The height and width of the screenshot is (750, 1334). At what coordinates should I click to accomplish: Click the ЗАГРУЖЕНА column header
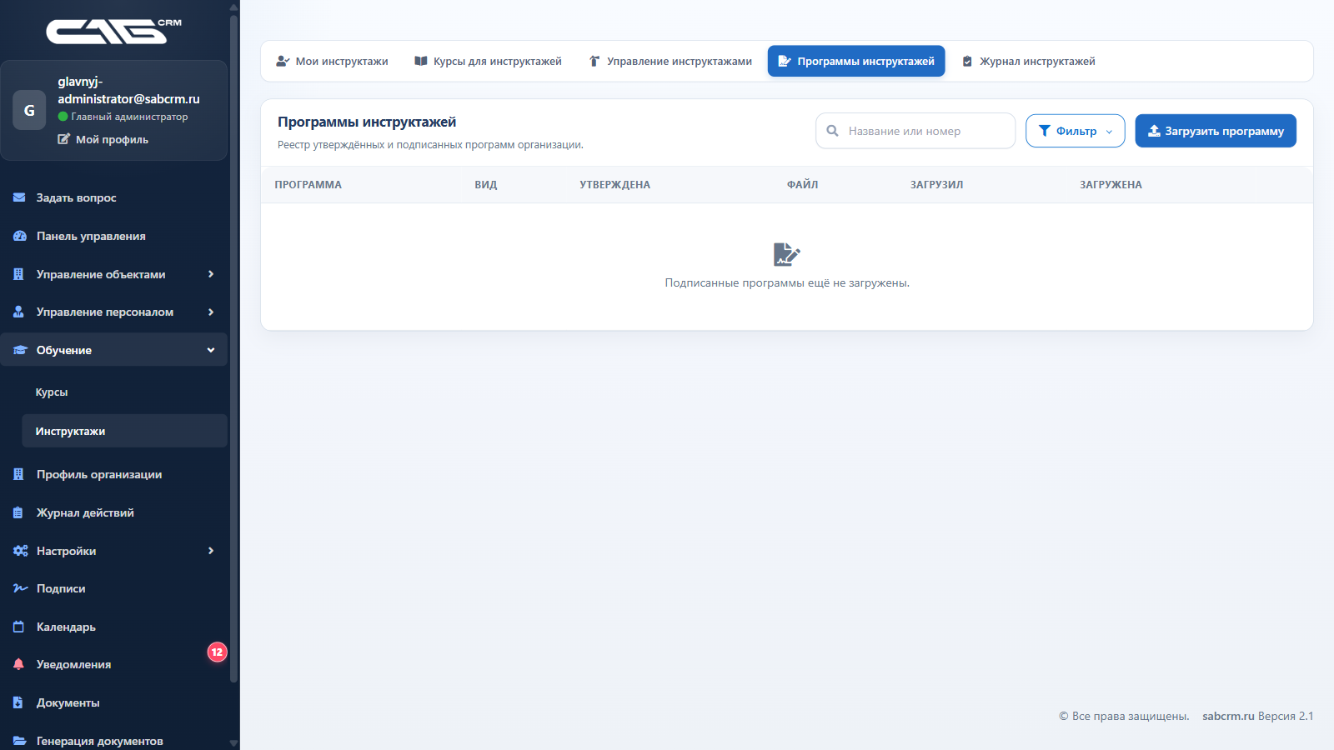1111,185
